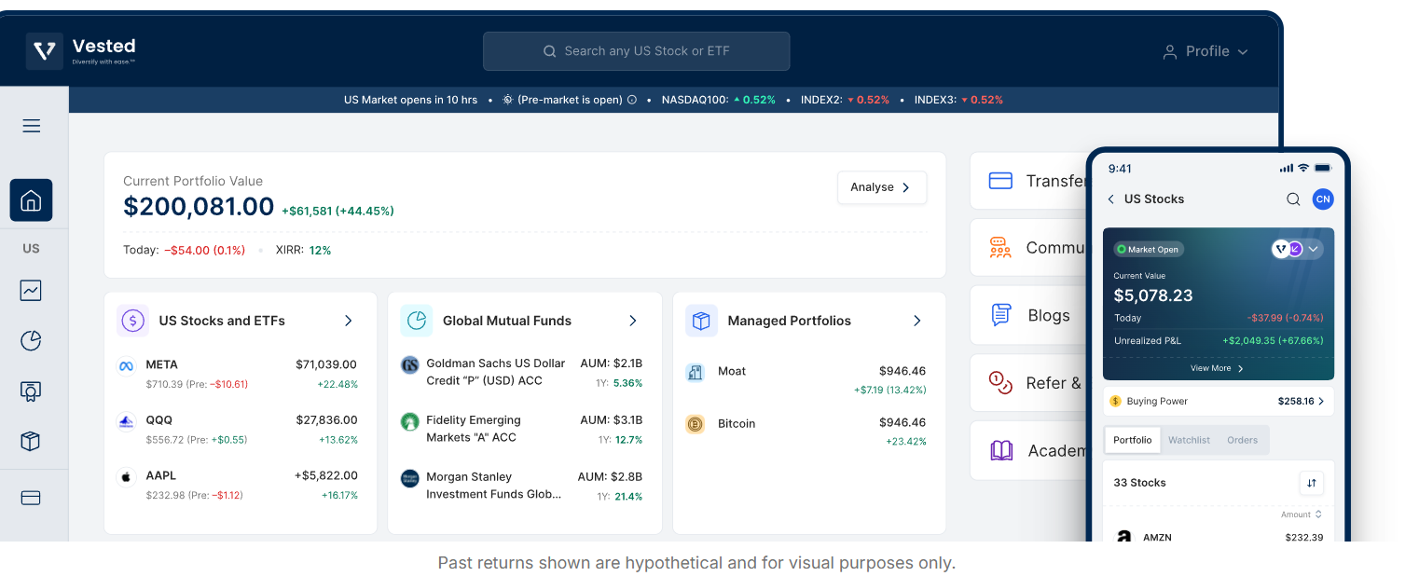Tap the Buying Power coin icon
This screenshot has height=576, width=1419.
pyautogui.click(x=1115, y=402)
